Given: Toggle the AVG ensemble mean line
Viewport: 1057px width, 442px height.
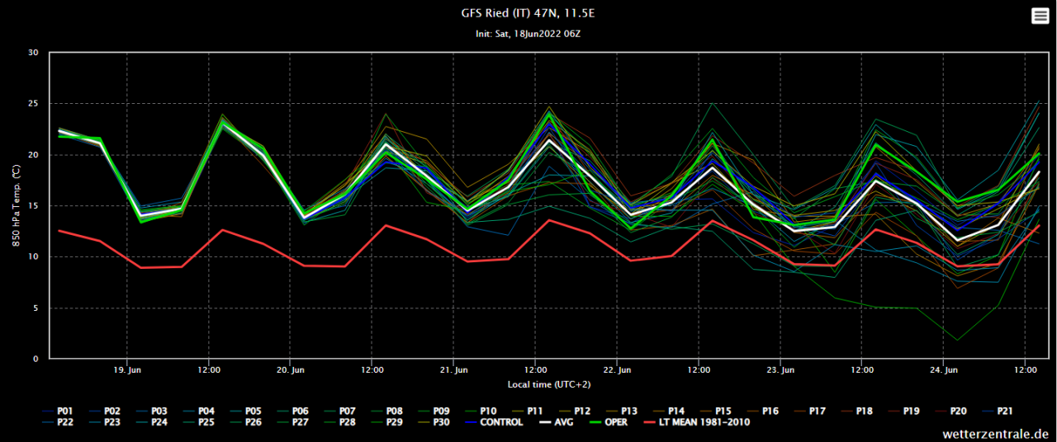Looking at the screenshot, I should pos(562,422).
